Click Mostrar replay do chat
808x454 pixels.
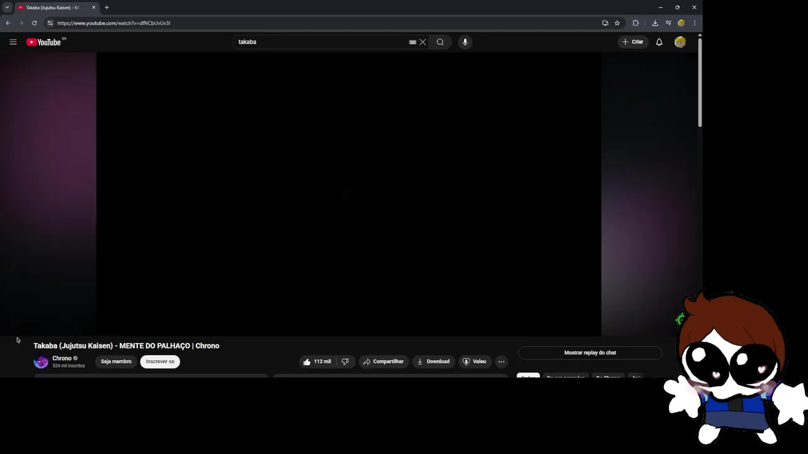click(590, 352)
